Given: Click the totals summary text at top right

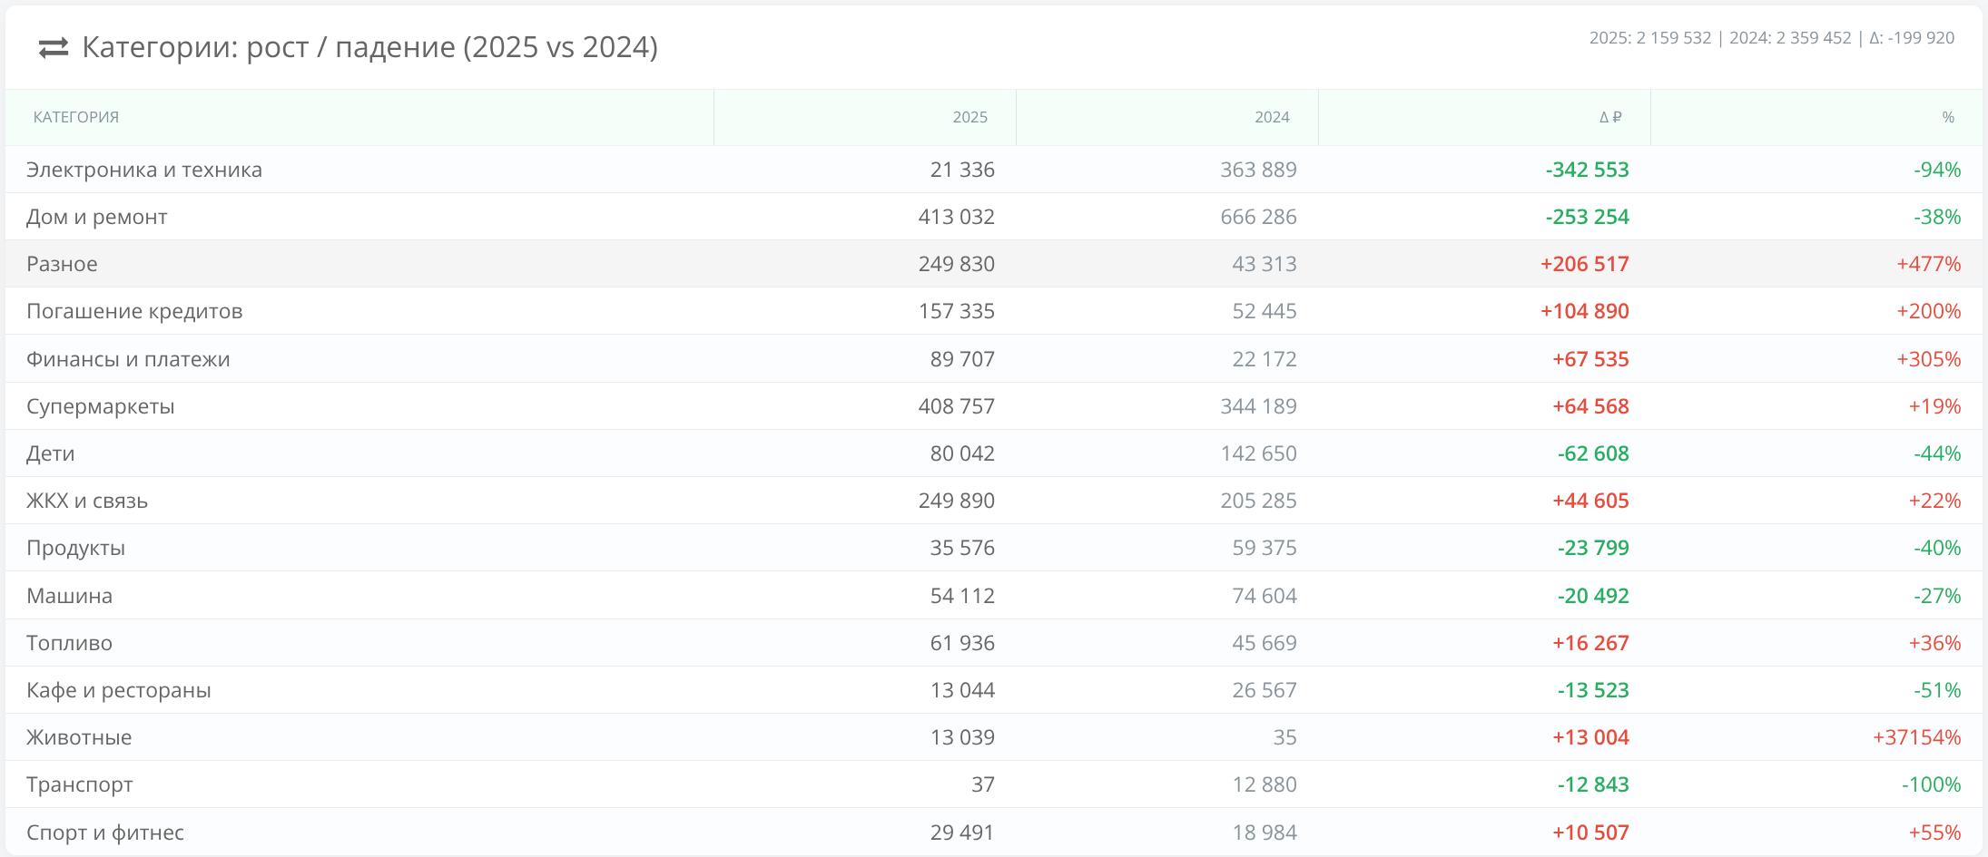Looking at the screenshot, I should point(1771,38).
